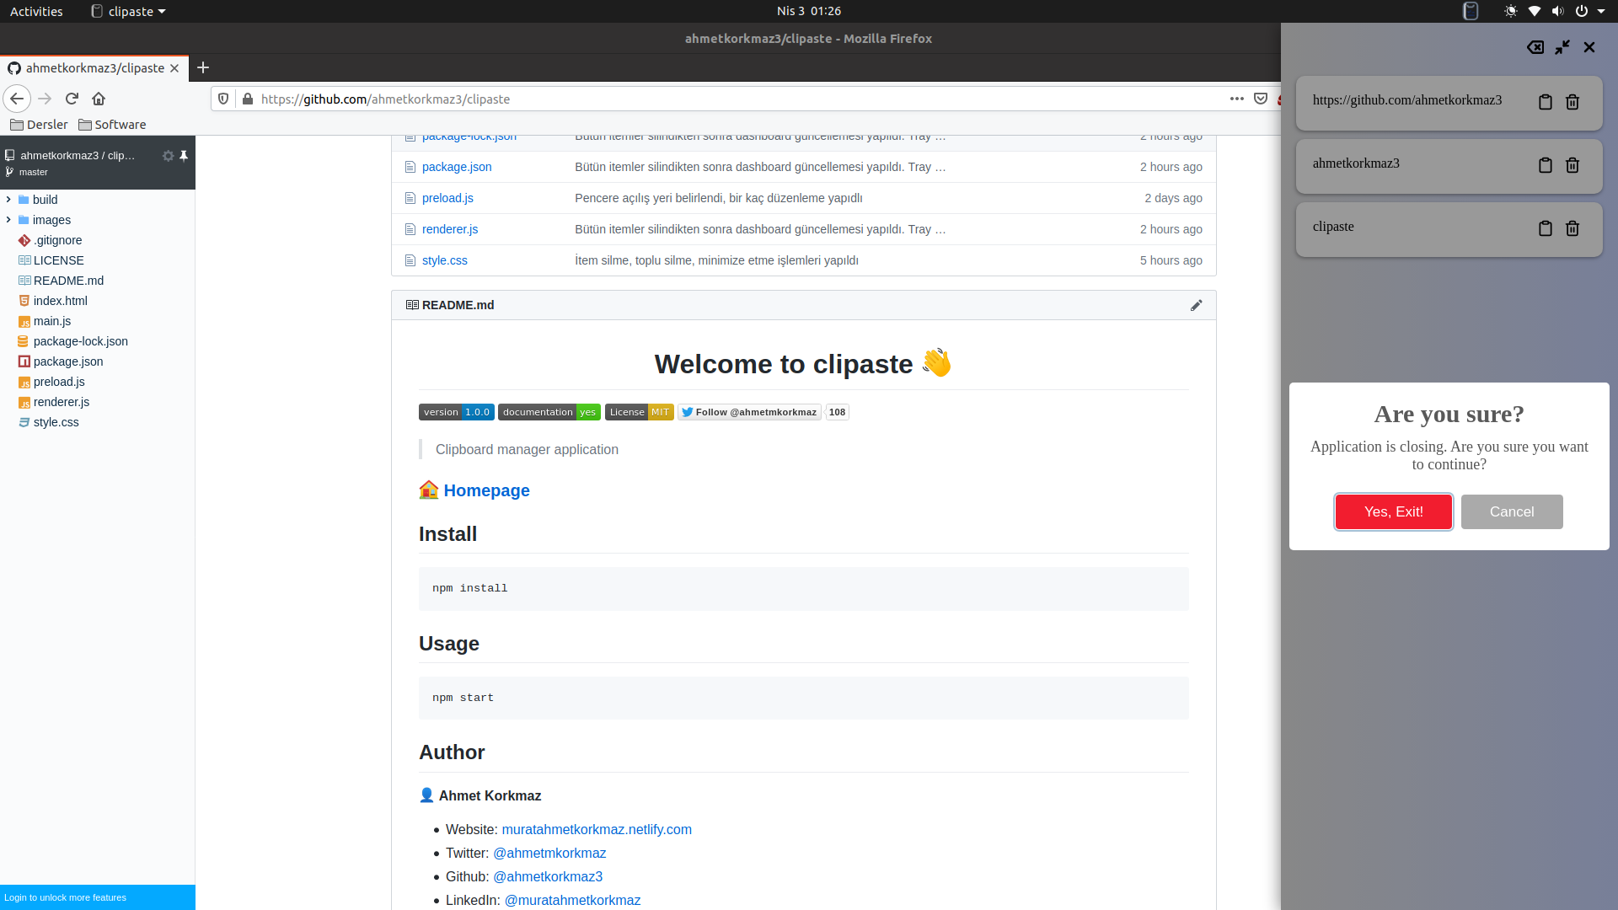The image size is (1618, 910).
Task: Click Activities in the top bar
Action: pyautogui.click(x=36, y=11)
